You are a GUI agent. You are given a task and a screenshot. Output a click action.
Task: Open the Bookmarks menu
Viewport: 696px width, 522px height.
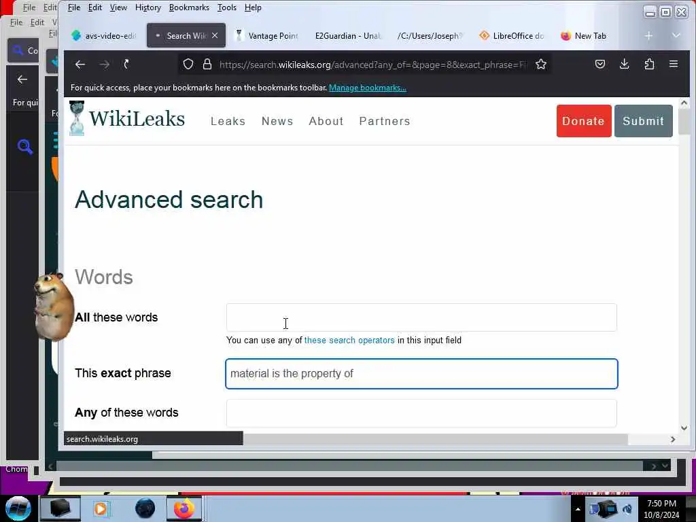(x=189, y=7)
